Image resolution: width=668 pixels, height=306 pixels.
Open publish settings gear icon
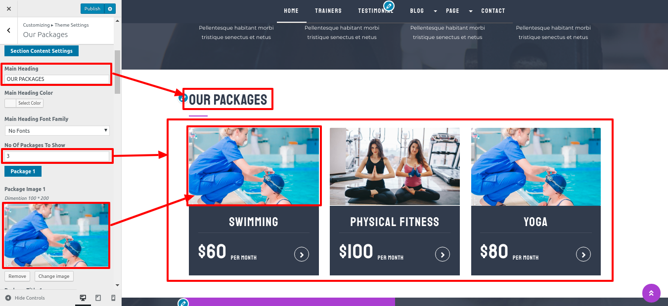(110, 8)
